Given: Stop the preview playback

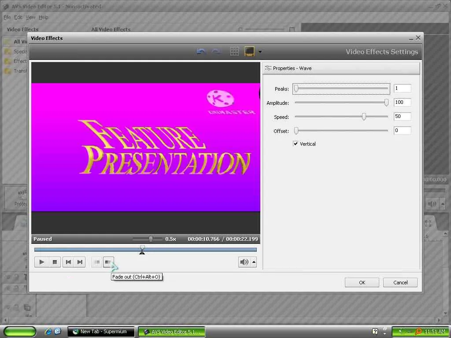Looking at the screenshot, I should [x=55, y=262].
